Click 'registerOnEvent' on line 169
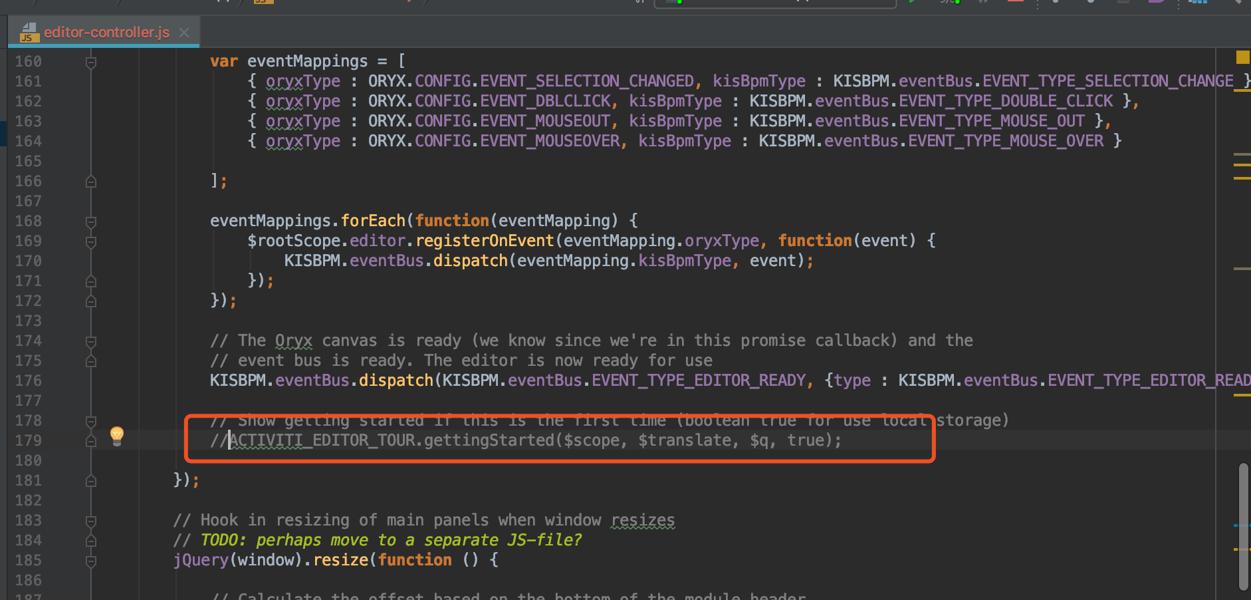The height and width of the screenshot is (600, 1251). pos(485,241)
